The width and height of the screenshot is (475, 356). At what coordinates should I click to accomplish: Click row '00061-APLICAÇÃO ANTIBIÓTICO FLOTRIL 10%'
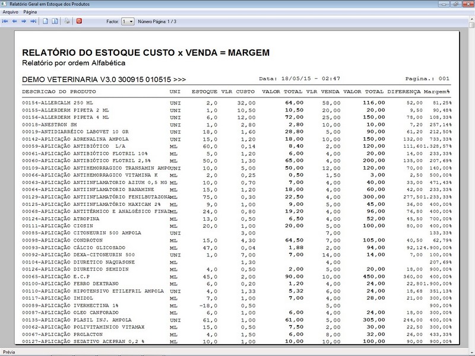tap(236, 154)
